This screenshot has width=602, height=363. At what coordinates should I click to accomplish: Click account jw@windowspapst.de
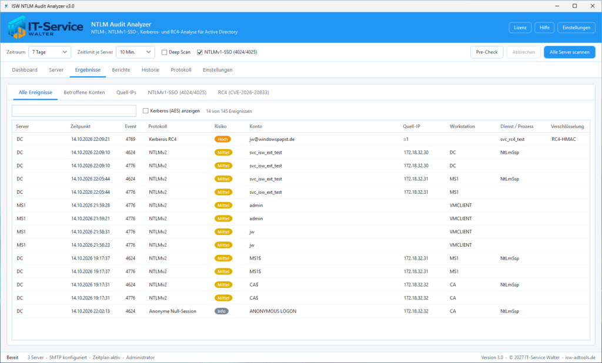pos(272,139)
